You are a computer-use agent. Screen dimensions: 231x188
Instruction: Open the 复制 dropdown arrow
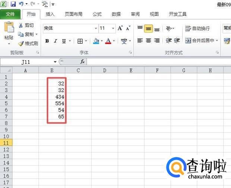(37, 34)
